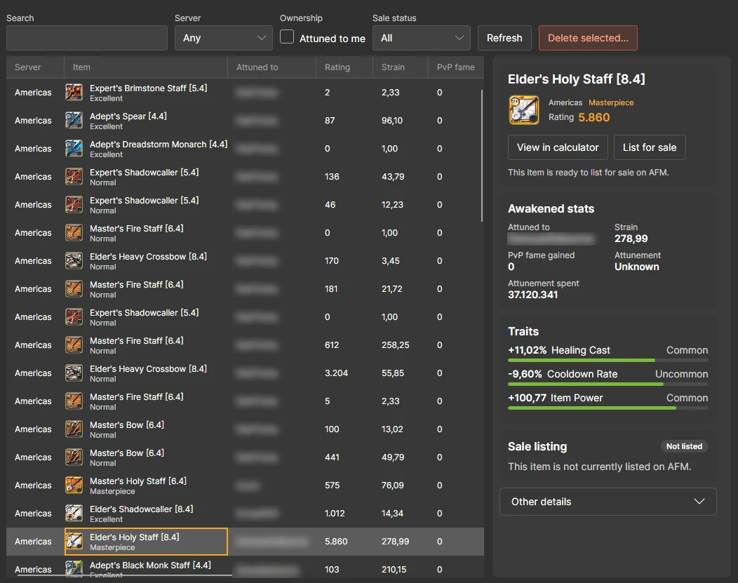Screen dimensions: 738x583
Task: Click the selected Elder's Holy Staff row icon
Action: [74, 542]
